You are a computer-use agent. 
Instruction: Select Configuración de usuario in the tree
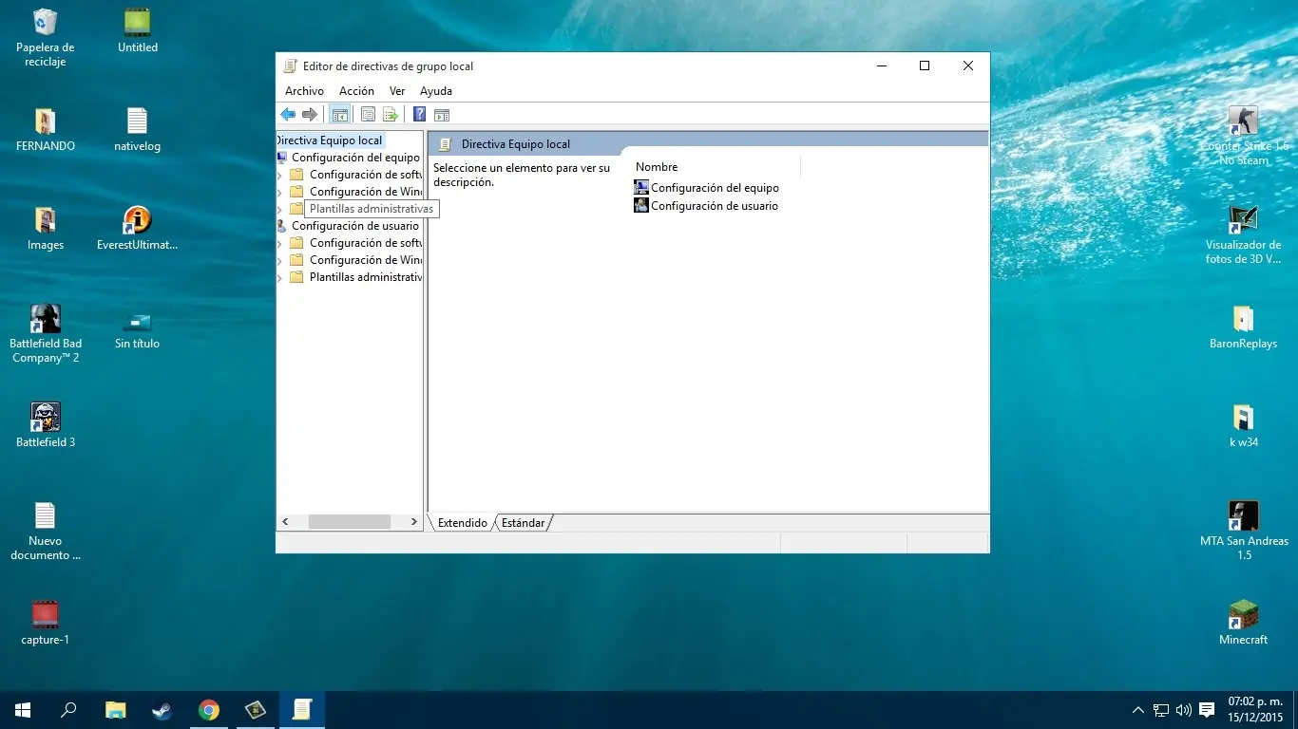pyautogui.click(x=355, y=226)
